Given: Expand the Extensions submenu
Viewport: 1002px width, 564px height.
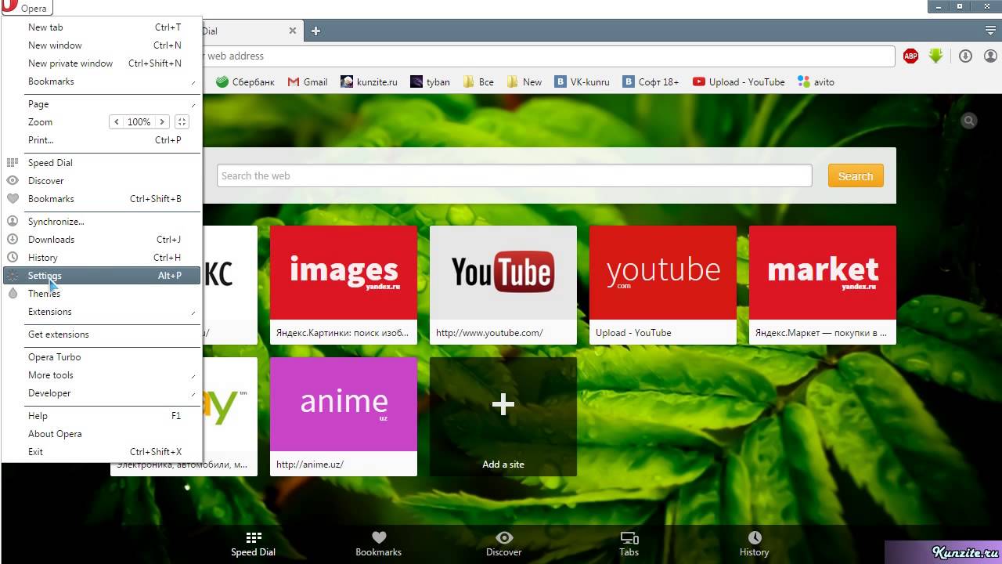Looking at the screenshot, I should click(102, 312).
